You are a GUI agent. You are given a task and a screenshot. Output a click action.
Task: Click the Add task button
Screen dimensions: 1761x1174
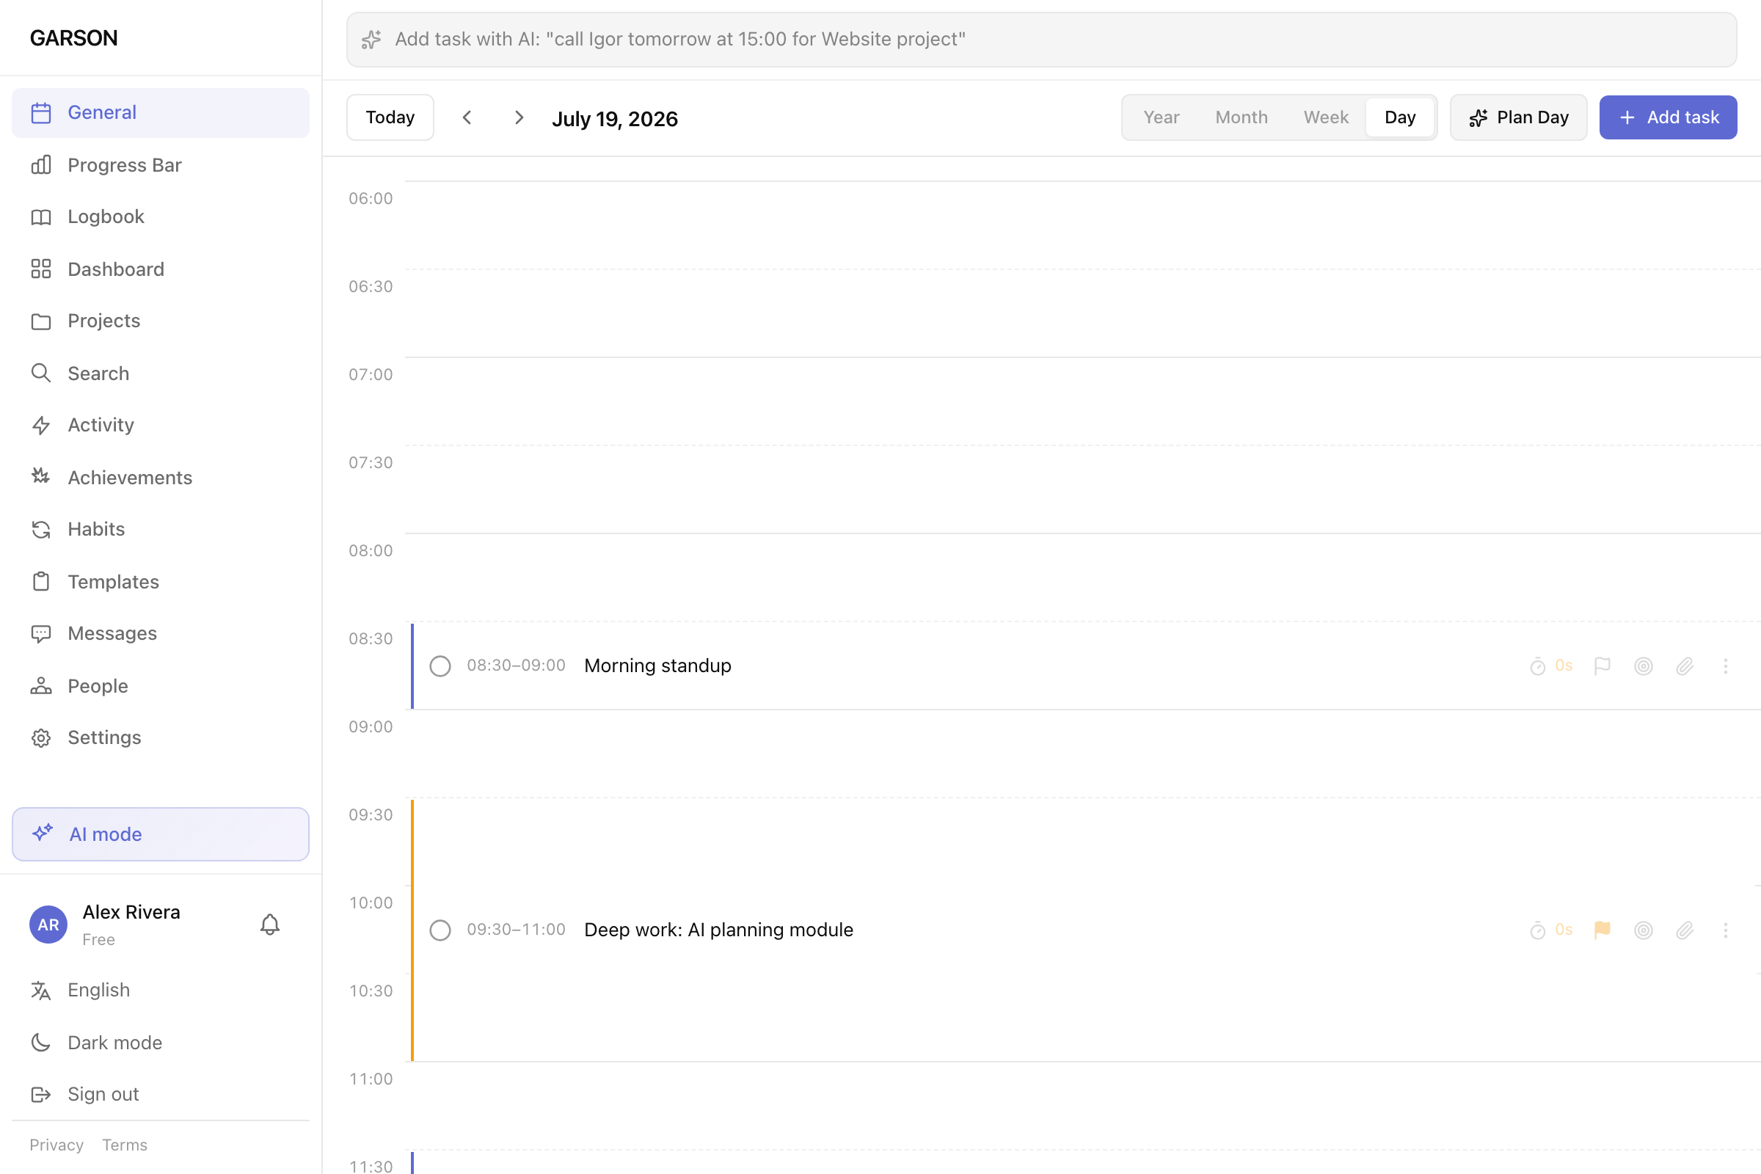(1668, 117)
